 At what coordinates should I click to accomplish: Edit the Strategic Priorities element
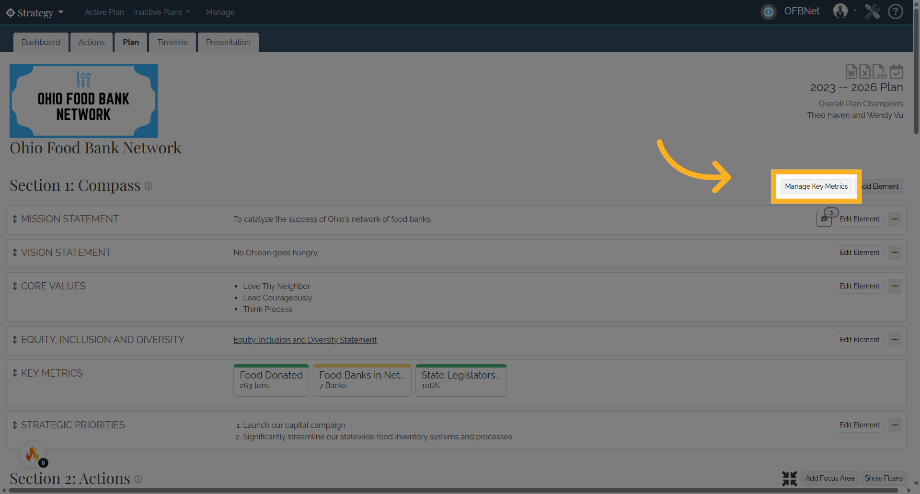(860, 425)
